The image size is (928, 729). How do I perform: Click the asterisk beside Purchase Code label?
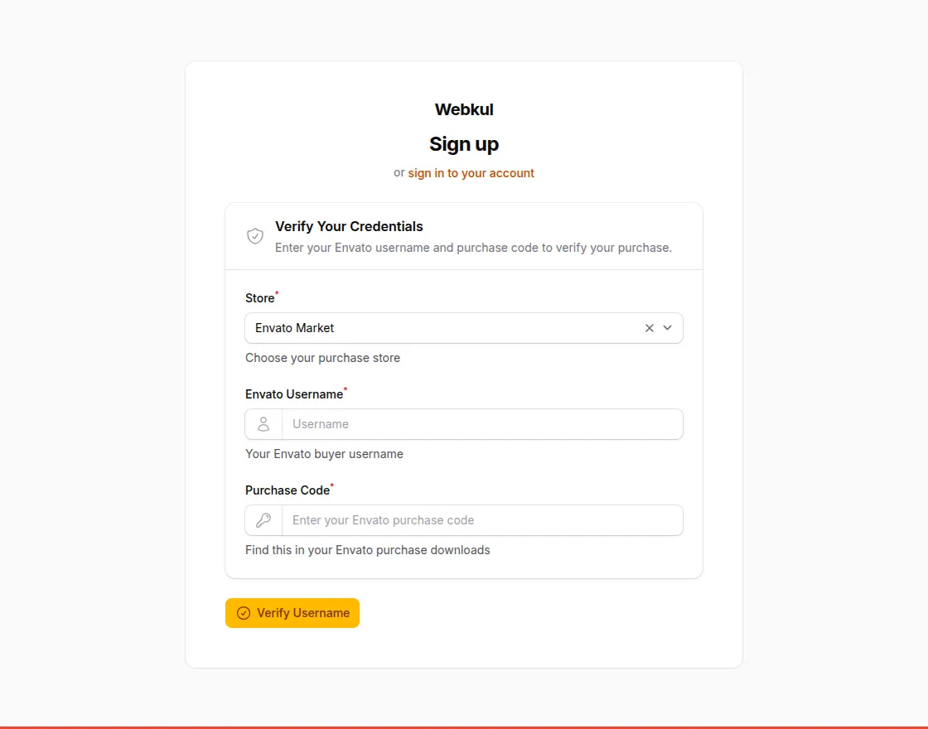click(331, 485)
